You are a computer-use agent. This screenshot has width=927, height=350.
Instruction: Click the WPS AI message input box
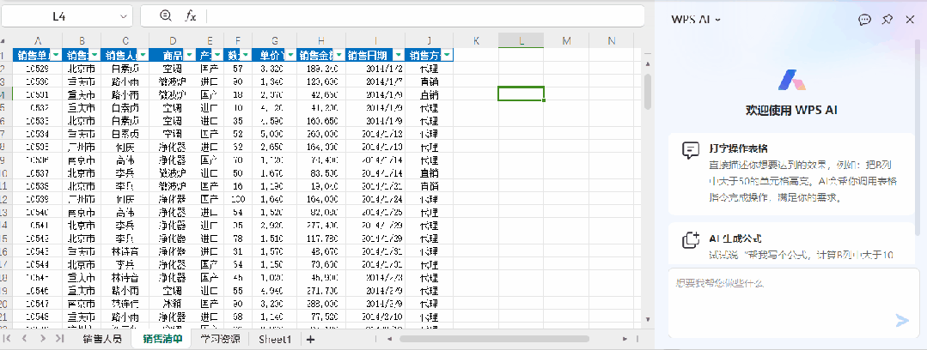point(791,303)
